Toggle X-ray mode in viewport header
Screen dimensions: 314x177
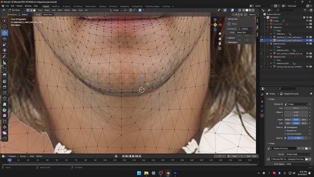(240, 10)
